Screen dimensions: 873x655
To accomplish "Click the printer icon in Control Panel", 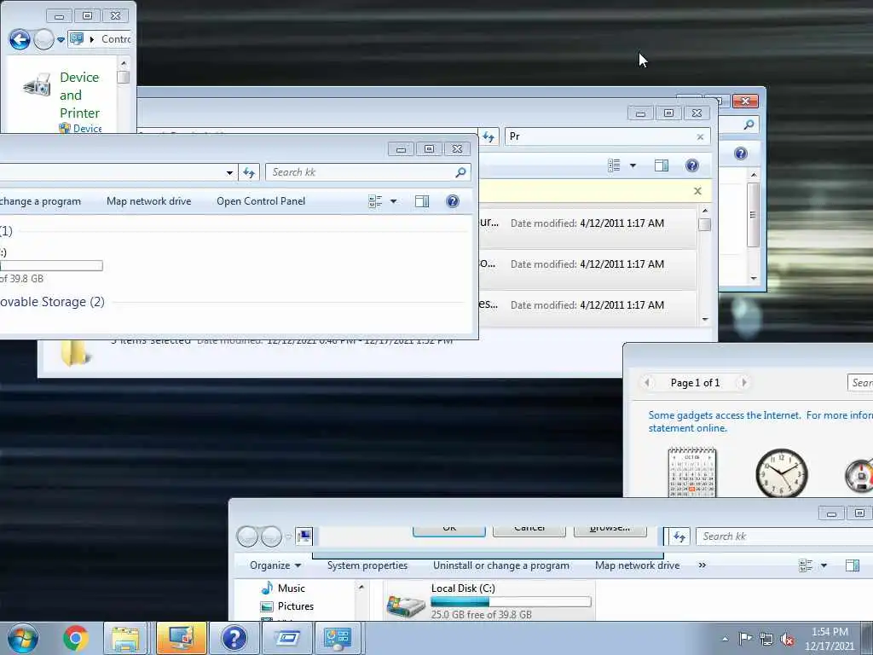I will point(37,84).
